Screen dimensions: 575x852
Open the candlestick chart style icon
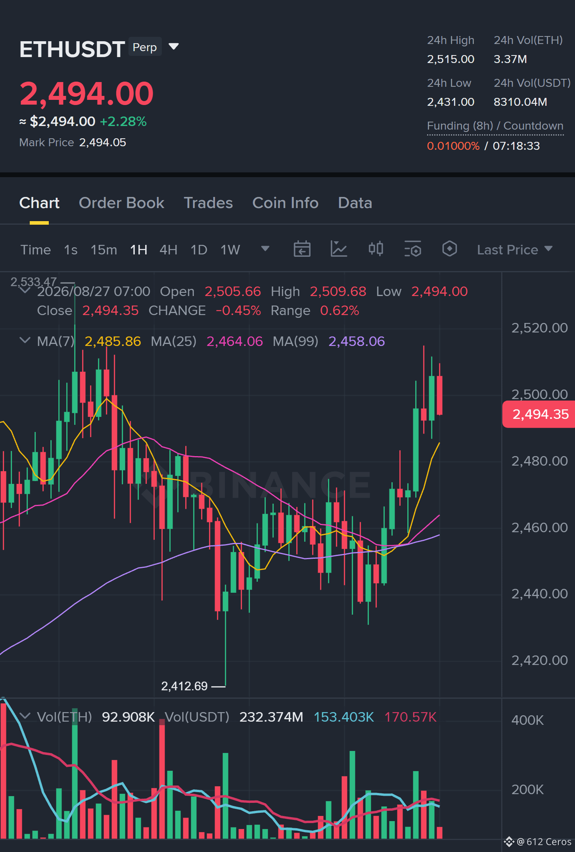[376, 249]
